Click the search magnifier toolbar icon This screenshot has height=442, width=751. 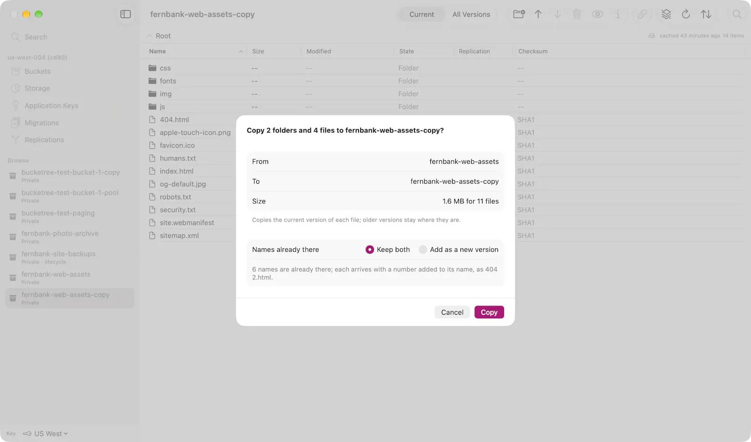737,14
